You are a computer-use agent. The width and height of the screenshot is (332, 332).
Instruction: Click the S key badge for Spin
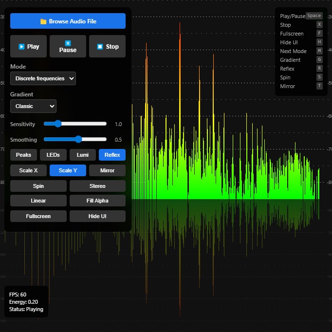coord(319,77)
